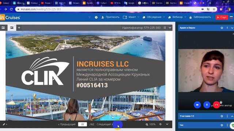Click the browser extension icon beside the profile avatar
Viewport: 234px width, 131px height.
click(x=221, y=9)
